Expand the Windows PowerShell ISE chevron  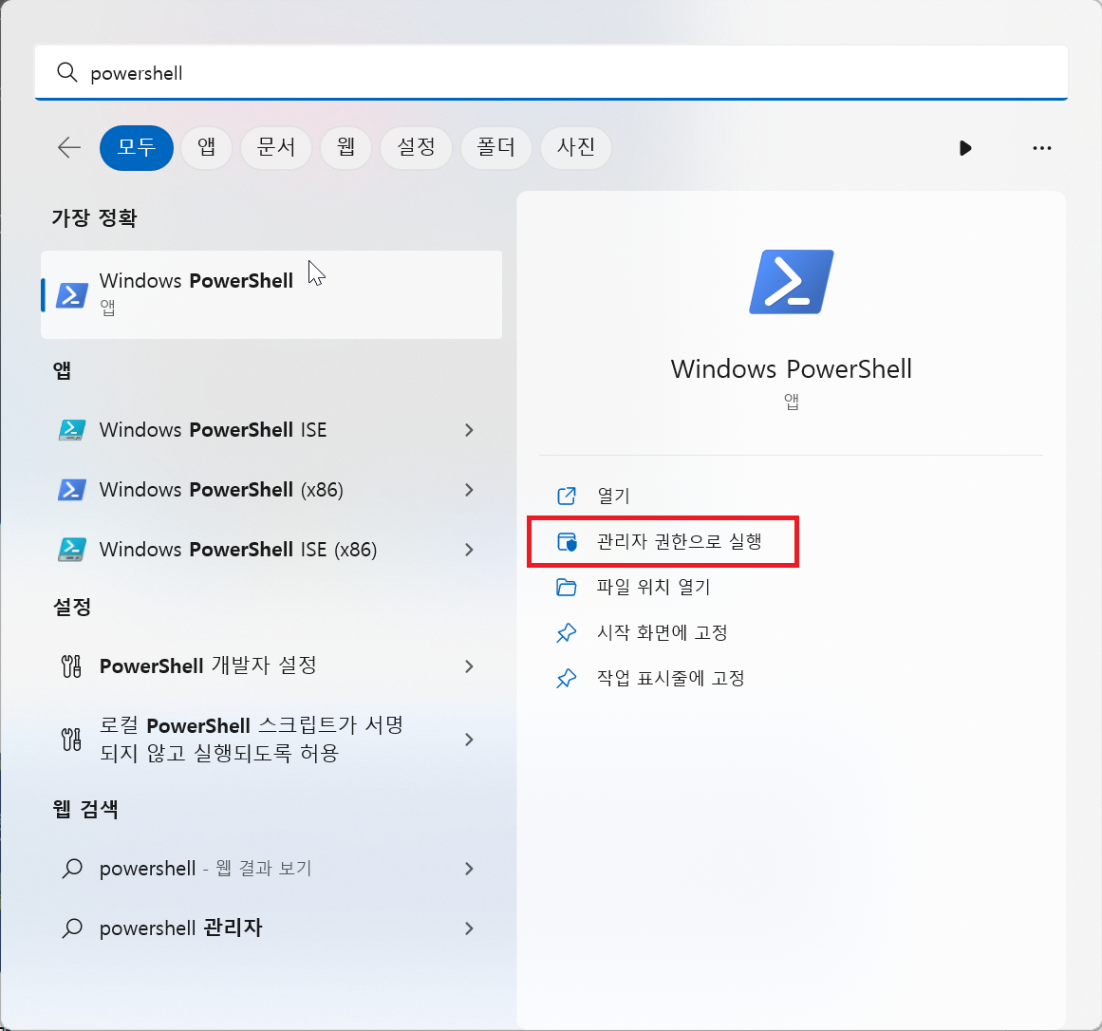pyautogui.click(x=469, y=430)
